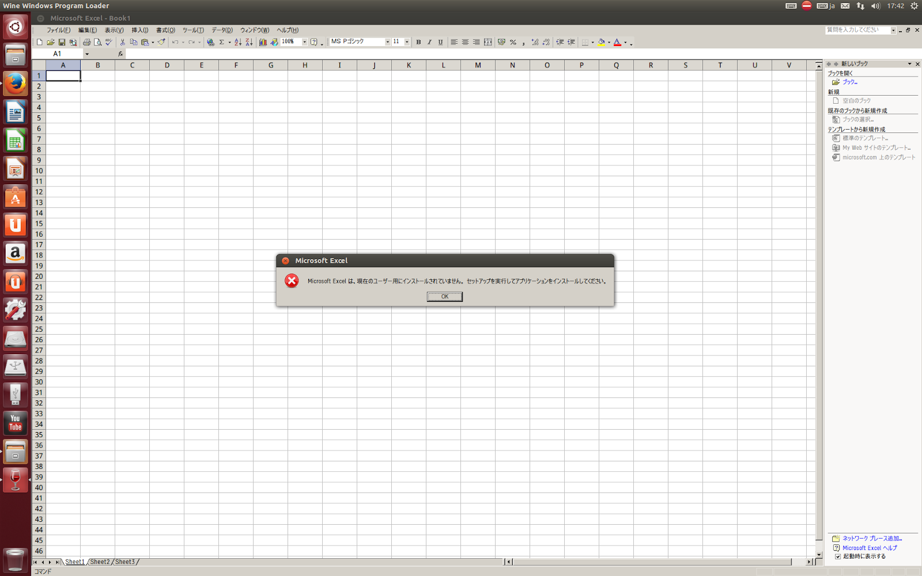The image size is (922, 576).
Task: Open the データ(D) menu
Action: click(222, 30)
